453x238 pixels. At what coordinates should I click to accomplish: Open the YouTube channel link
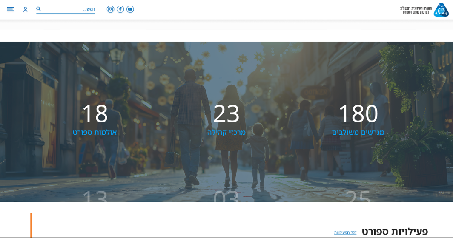[x=130, y=9]
